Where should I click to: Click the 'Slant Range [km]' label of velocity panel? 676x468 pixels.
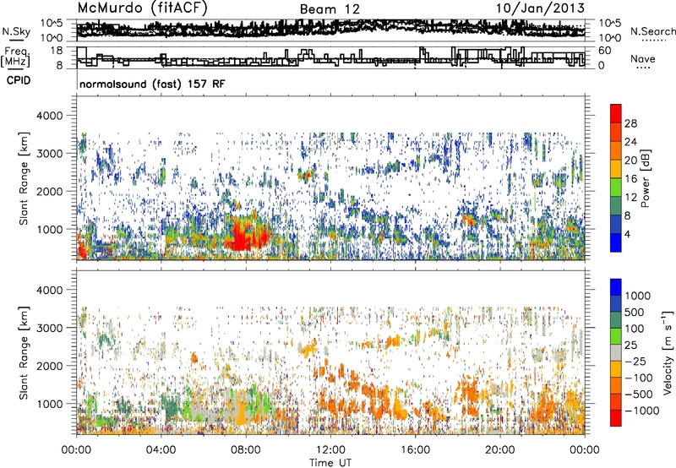[x=25, y=353]
